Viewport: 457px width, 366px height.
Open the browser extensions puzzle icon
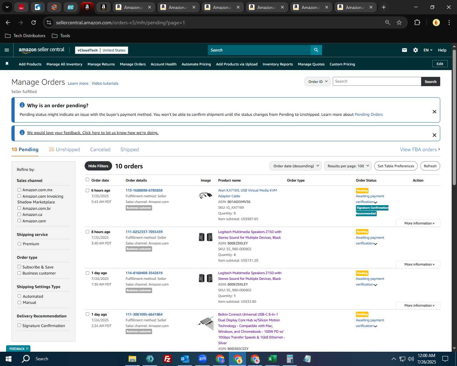pos(417,23)
